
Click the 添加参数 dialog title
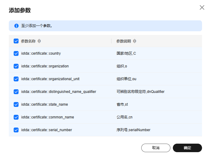coord(20,10)
